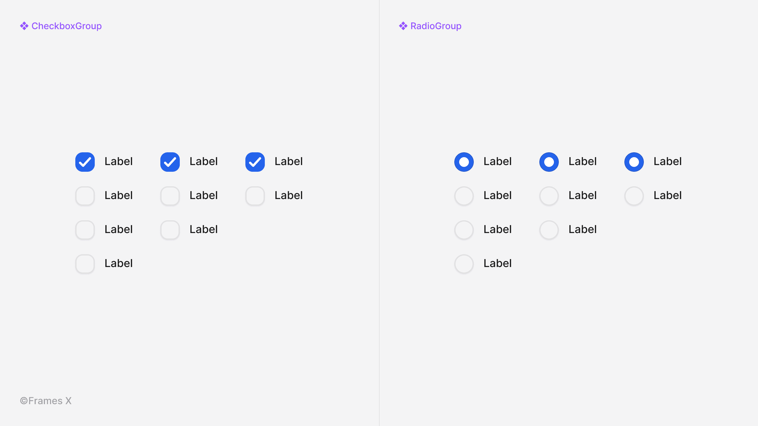Select the first unselected radio in row two
Image resolution: width=758 pixels, height=426 pixels.
(464, 196)
